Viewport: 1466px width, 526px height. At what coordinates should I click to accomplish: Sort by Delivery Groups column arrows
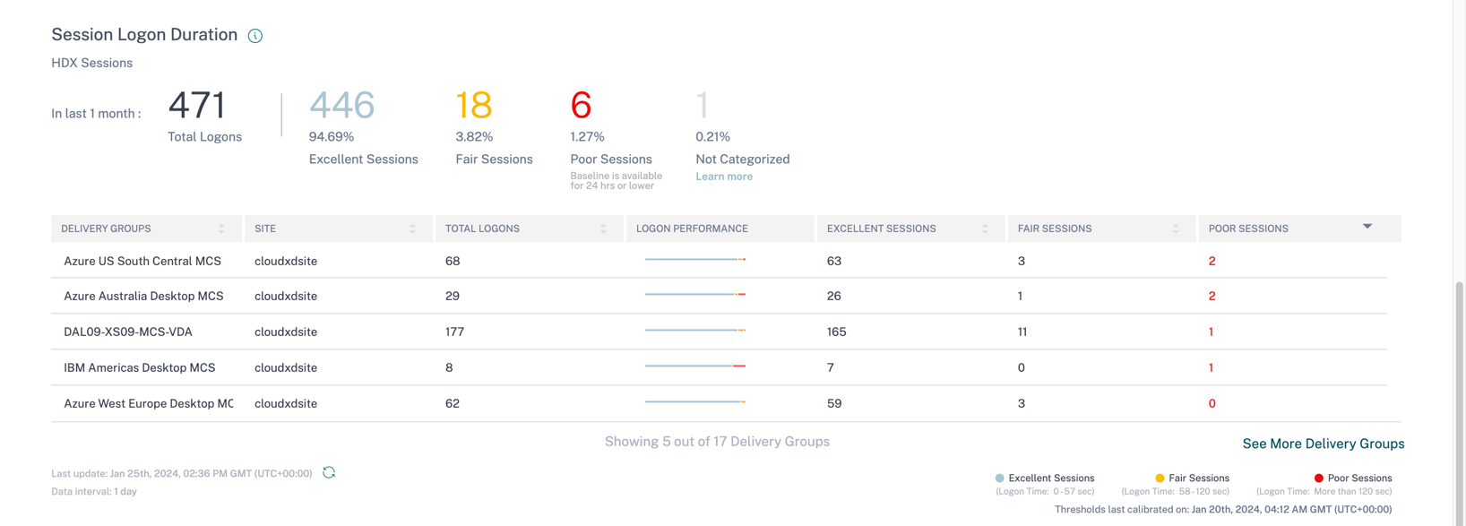tap(222, 229)
